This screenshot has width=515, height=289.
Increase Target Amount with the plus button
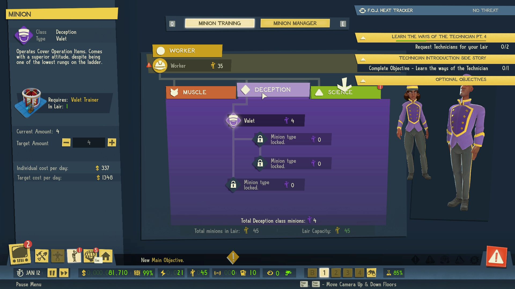(x=112, y=143)
